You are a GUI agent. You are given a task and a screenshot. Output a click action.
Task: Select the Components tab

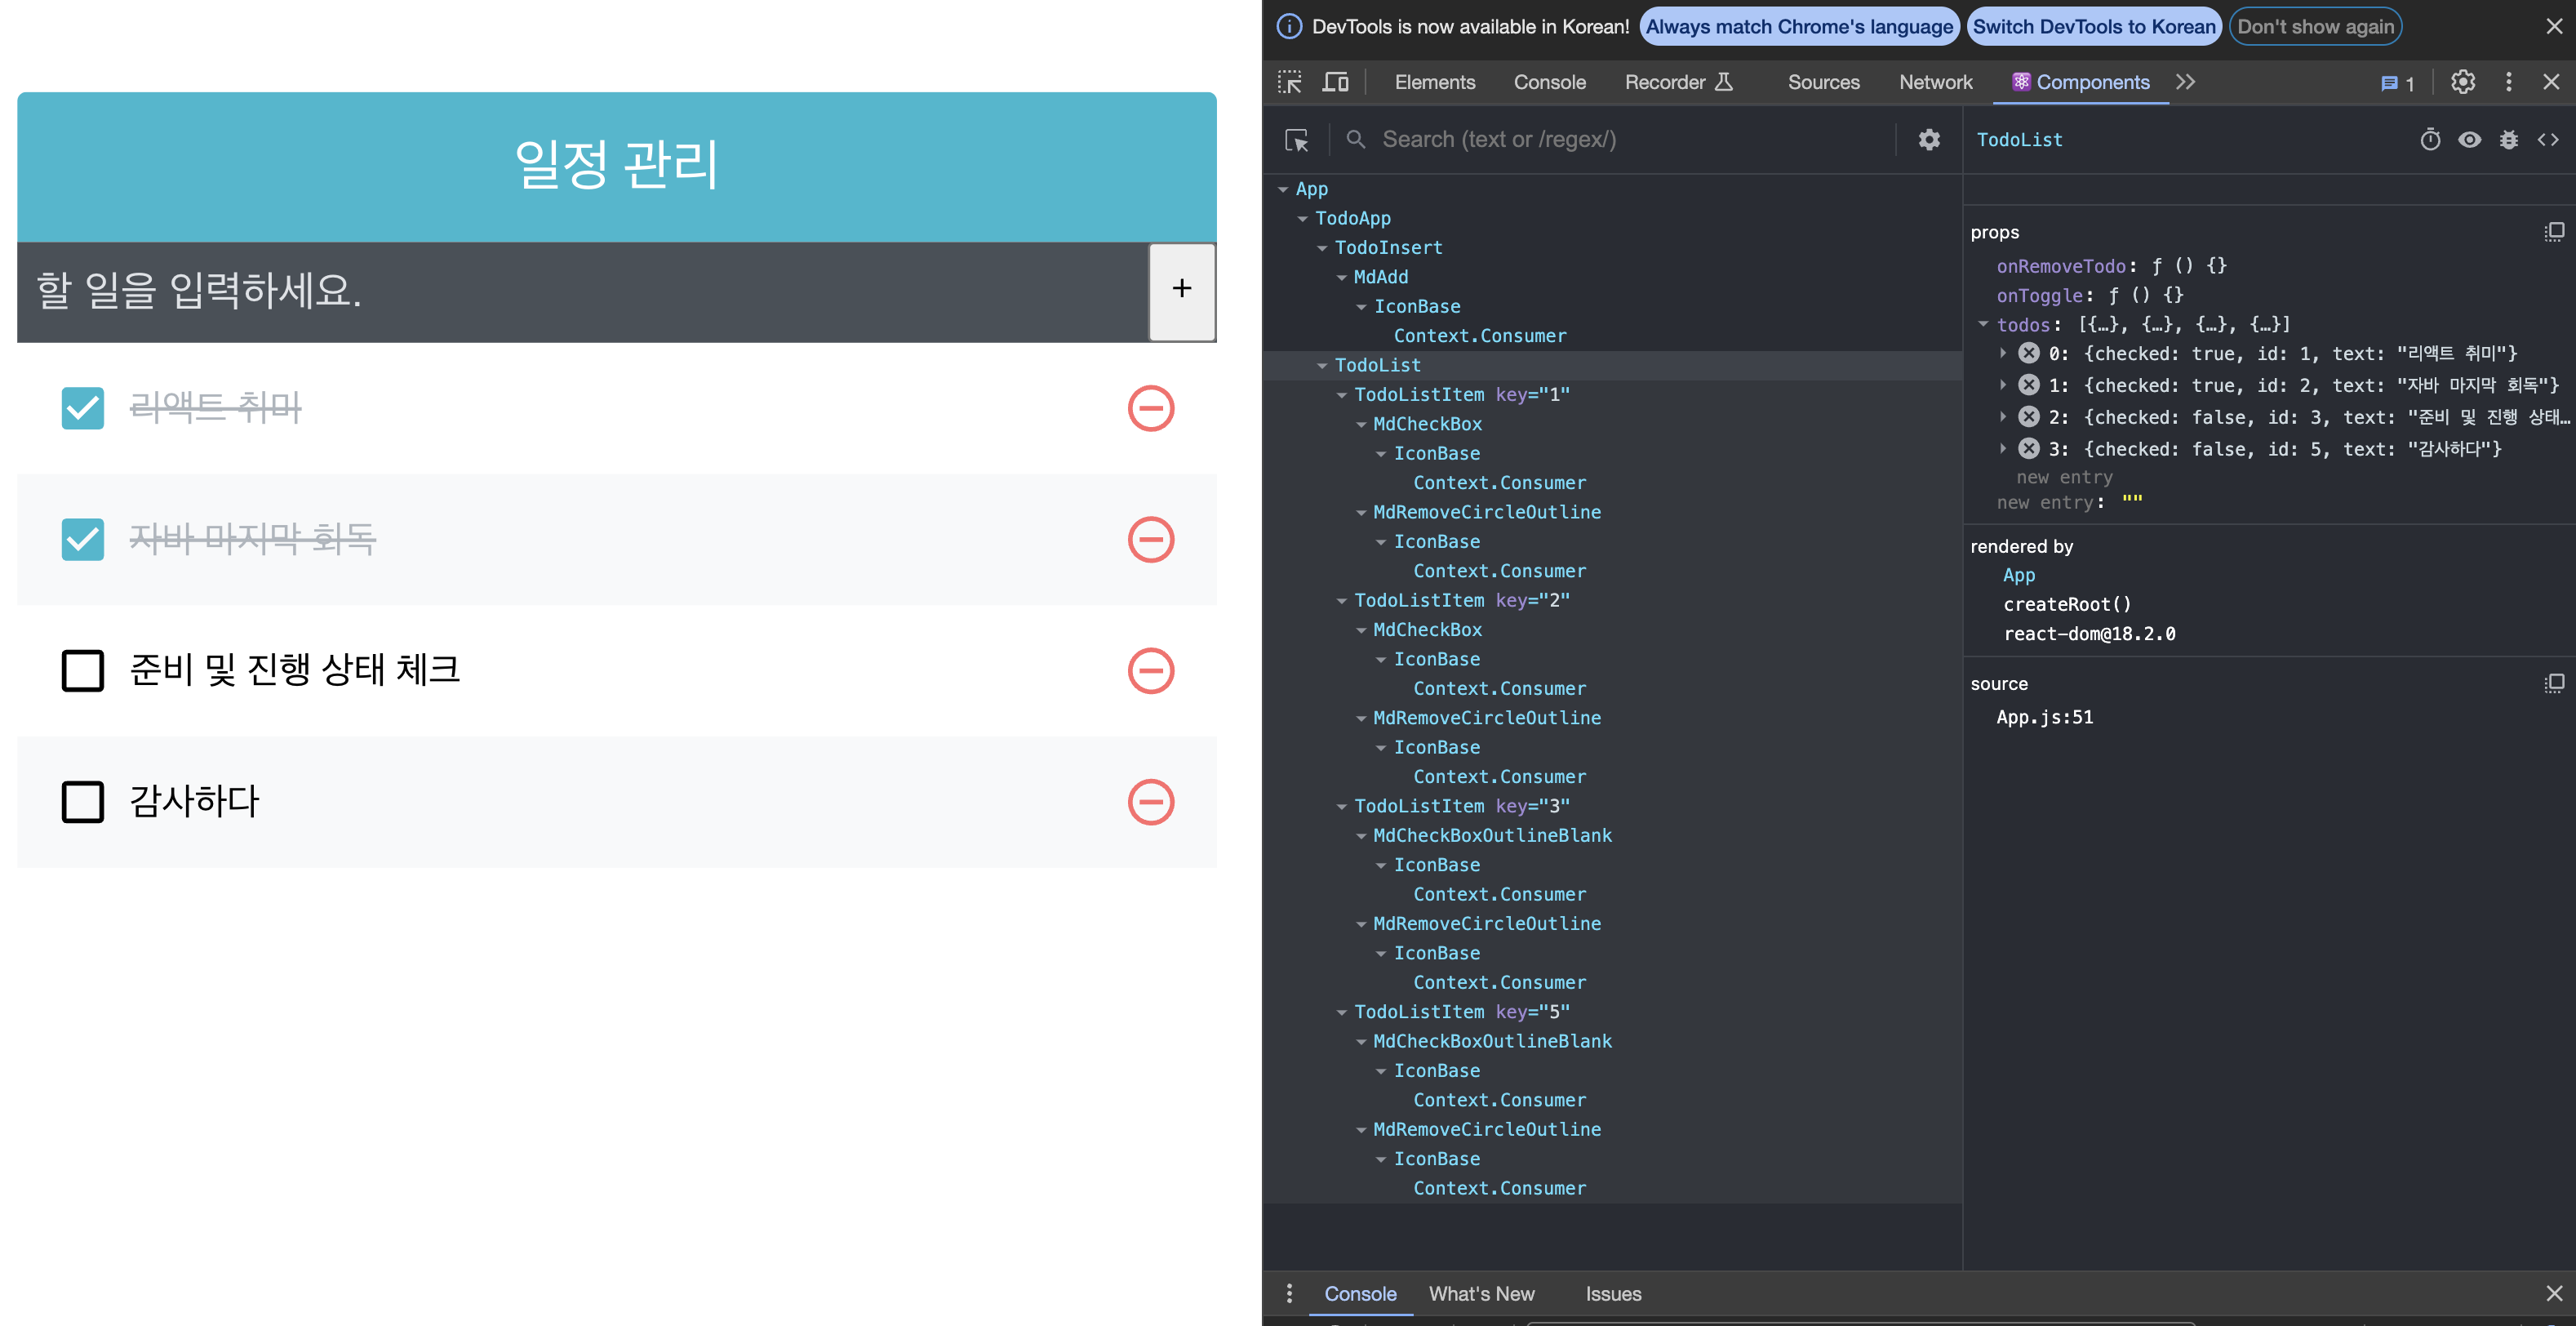2081,82
